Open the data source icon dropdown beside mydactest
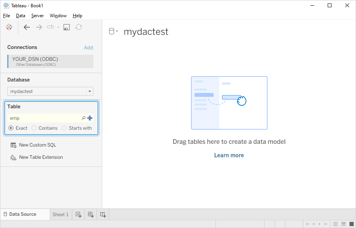The image size is (356, 228). click(113, 31)
